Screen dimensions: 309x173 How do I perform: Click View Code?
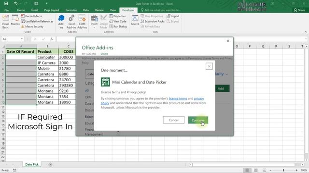pyautogui.click(x=118, y=21)
